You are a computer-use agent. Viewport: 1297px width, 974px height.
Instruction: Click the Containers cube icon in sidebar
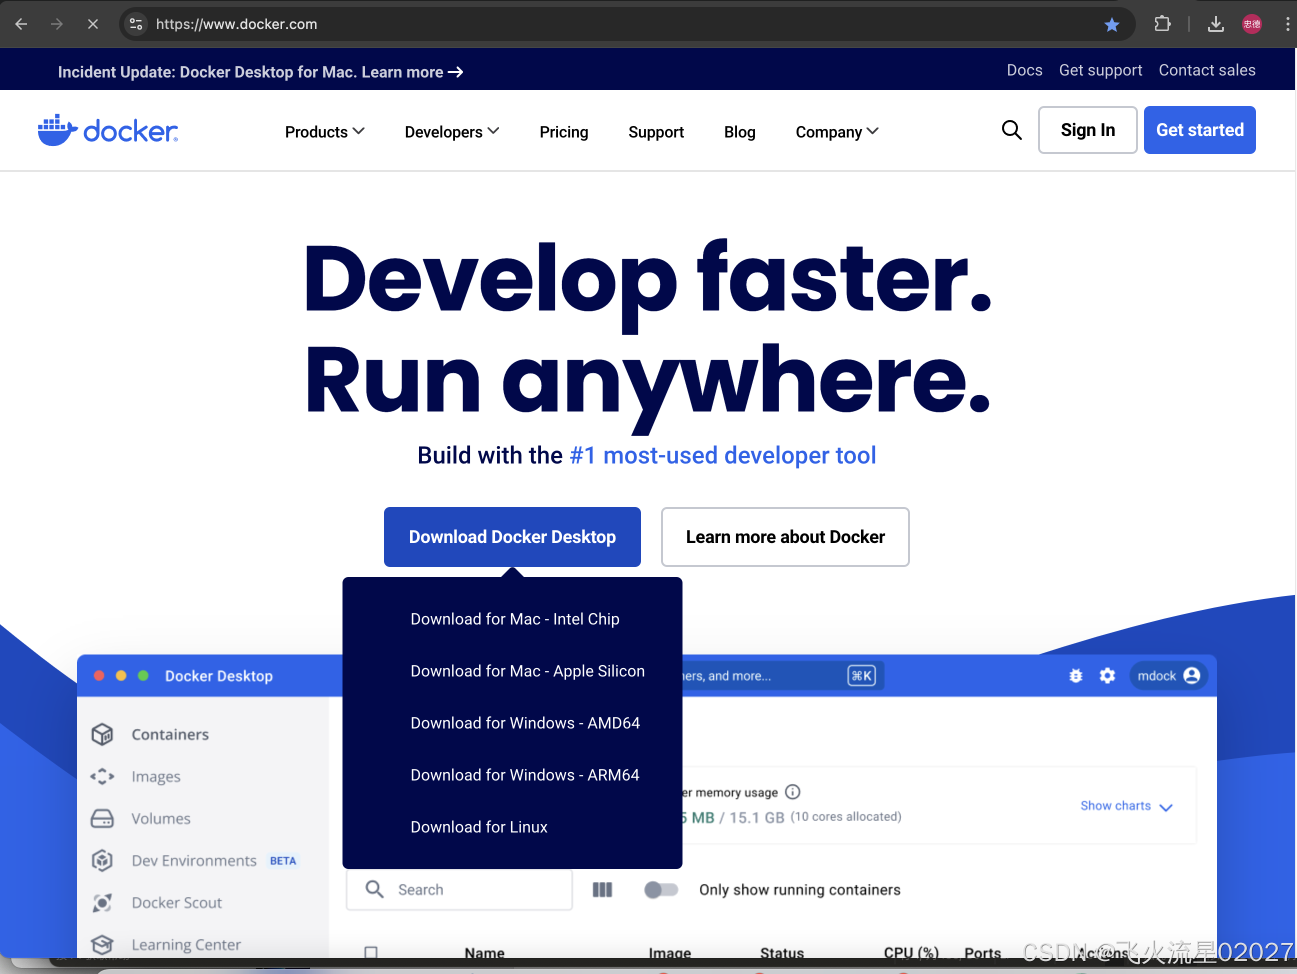[x=102, y=734]
